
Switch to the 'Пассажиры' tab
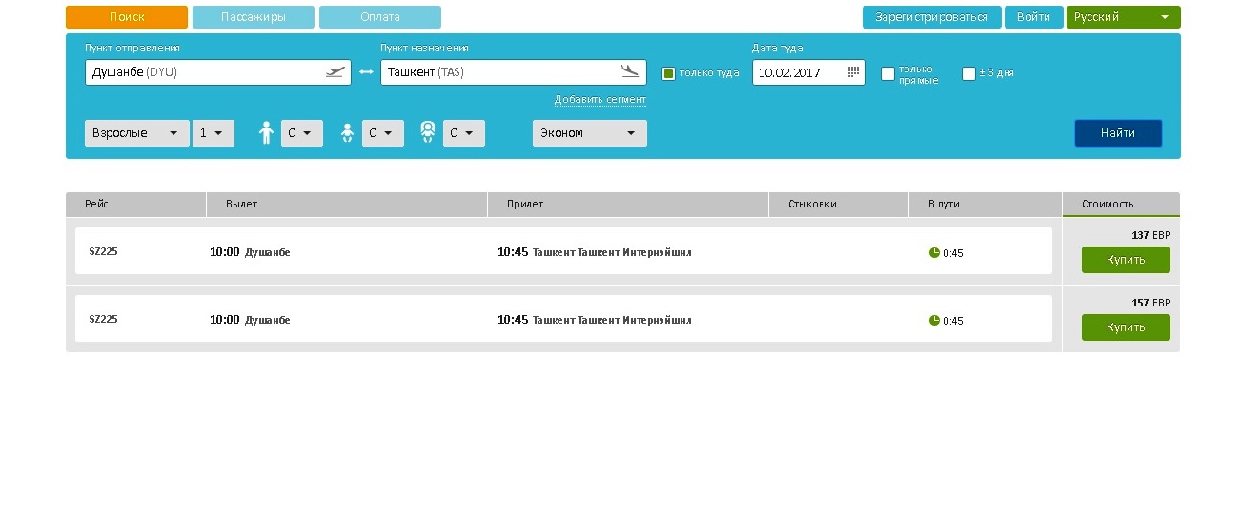click(x=254, y=17)
